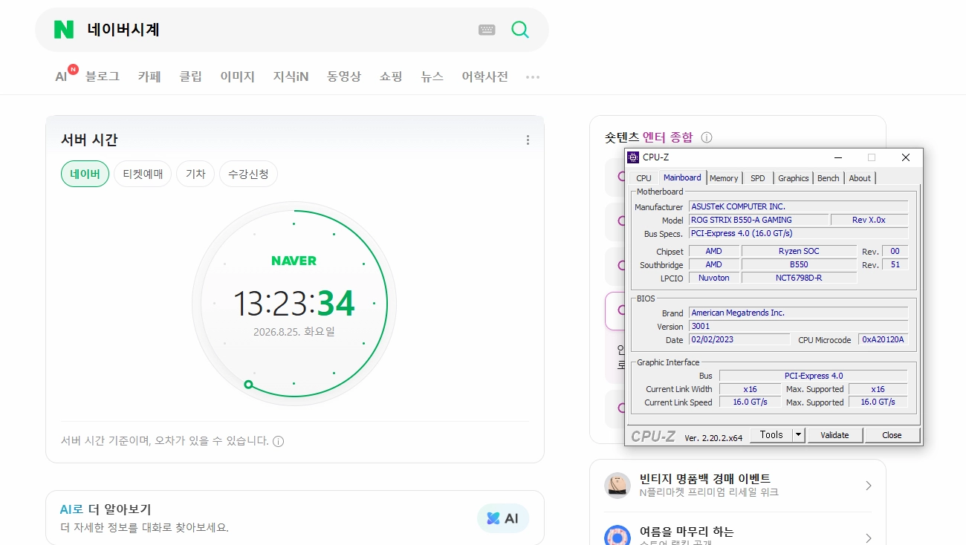Go to the Bench tab

click(x=829, y=178)
